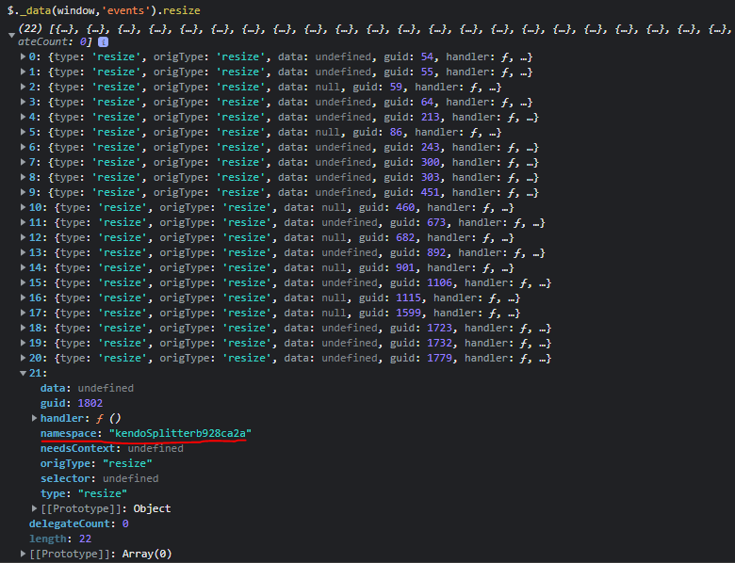735x563 pixels.
Task: Expand array entry 4 with guid 213
Action: [23, 117]
